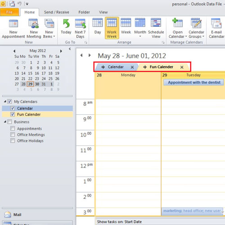
Task: Go to previous month in mini calendar
Action: click(x=14, y=51)
